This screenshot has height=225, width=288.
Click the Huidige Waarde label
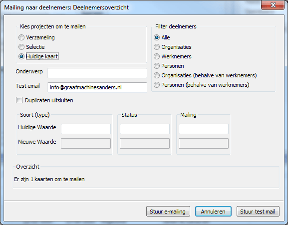point(37,127)
